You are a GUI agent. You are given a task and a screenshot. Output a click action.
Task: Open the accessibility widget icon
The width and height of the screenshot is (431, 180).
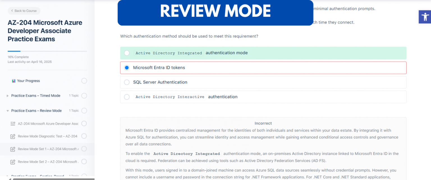point(425,17)
